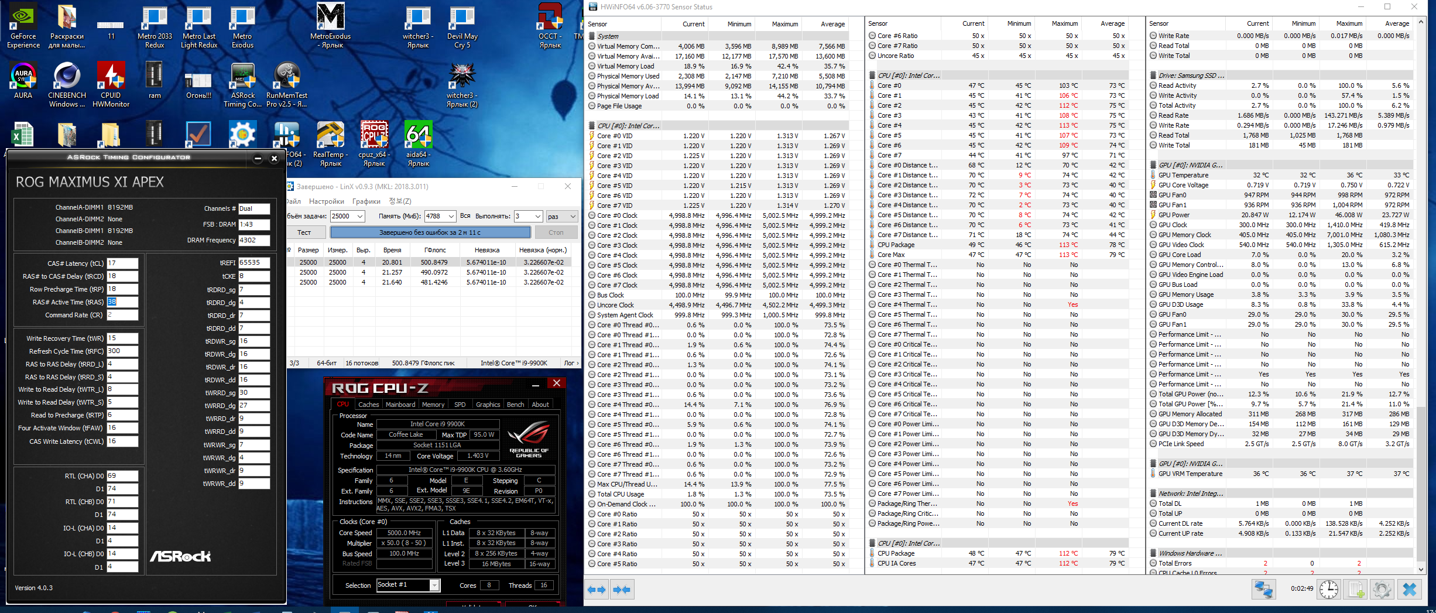This screenshot has width=1436, height=613.
Task: Click the Тест button in LinX
Action: [304, 232]
